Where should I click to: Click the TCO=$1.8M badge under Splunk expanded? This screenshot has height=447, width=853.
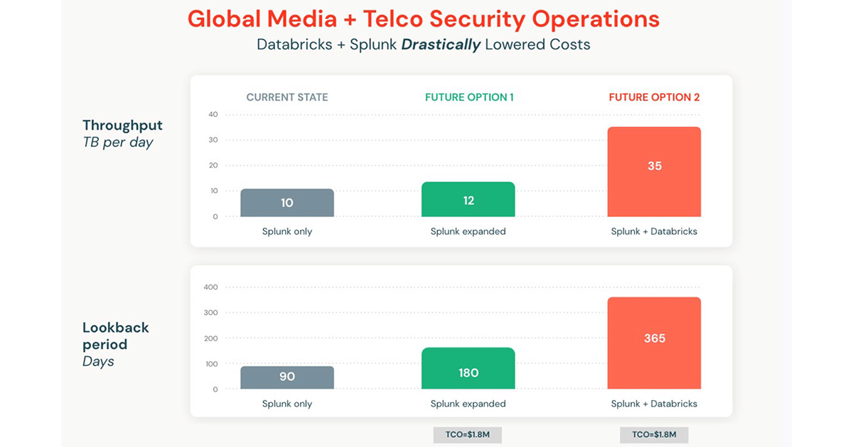(x=468, y=434)
